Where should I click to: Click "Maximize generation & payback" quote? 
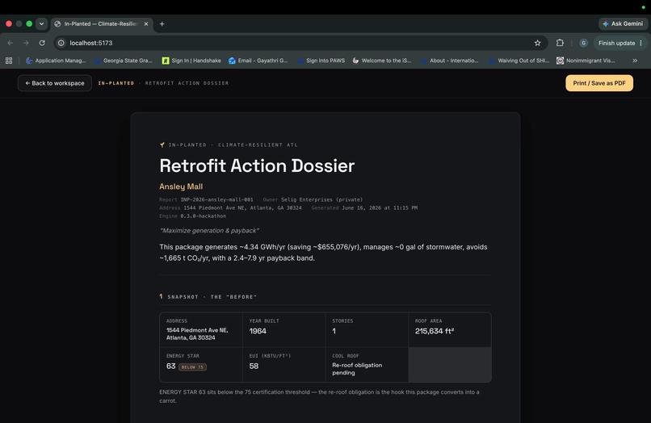209,230
